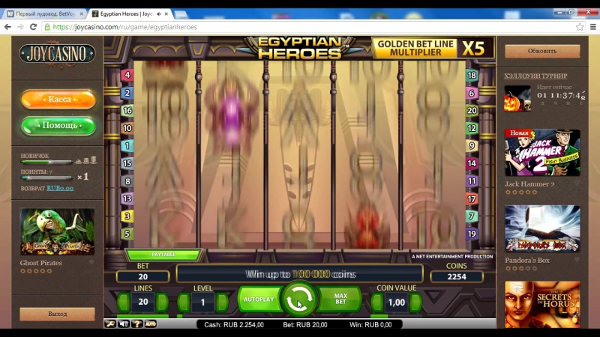This screenshot has height=337, width=600.
Task: Increase LEVEL with the right green arrow
Action: [x=222, y=302]
